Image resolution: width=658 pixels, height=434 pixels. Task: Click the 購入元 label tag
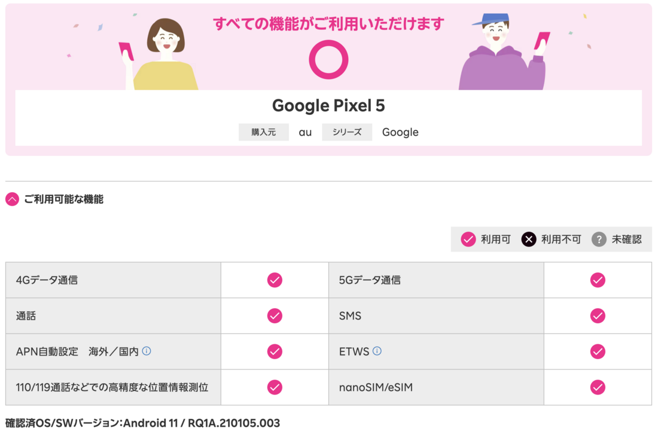[264, 132]
